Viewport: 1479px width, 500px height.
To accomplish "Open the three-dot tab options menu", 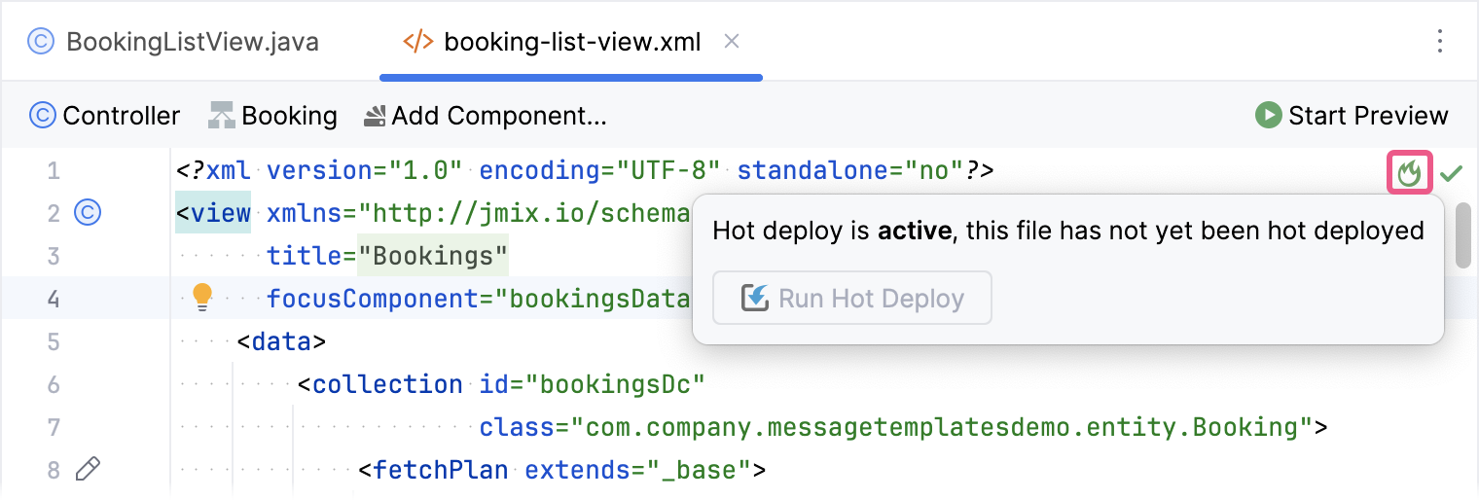I will (x=1440, y=42).
